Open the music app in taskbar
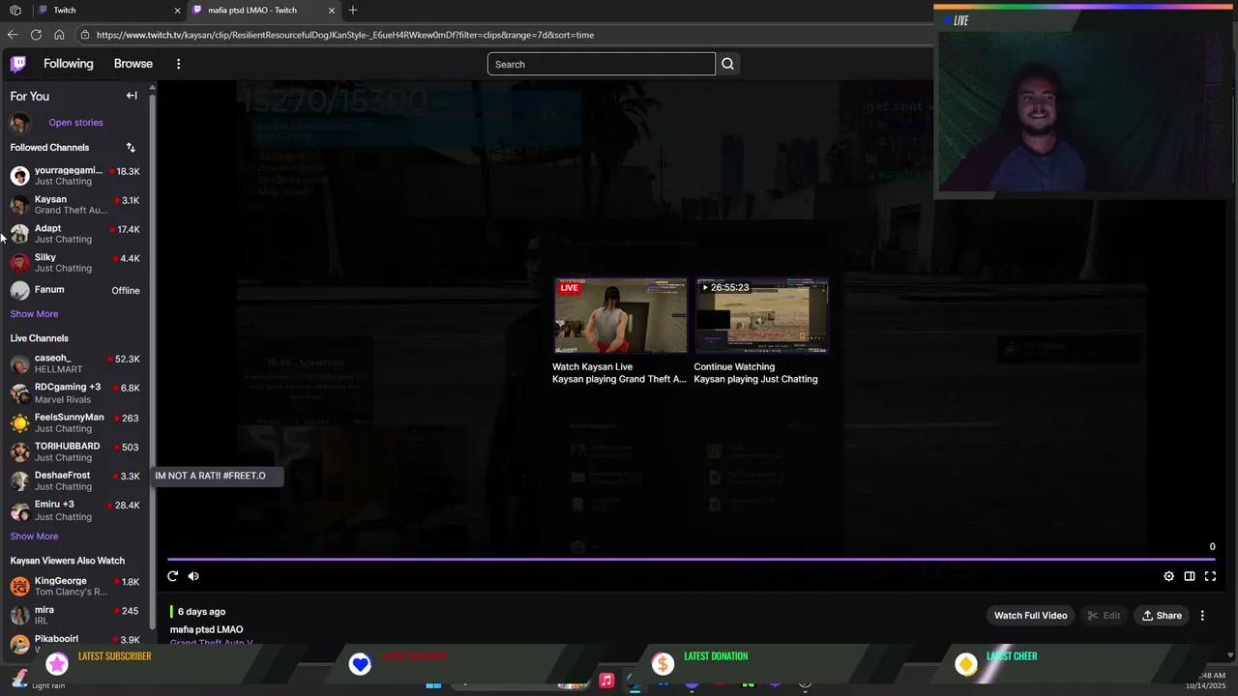Screen dimensions: 1238x696 606,681
